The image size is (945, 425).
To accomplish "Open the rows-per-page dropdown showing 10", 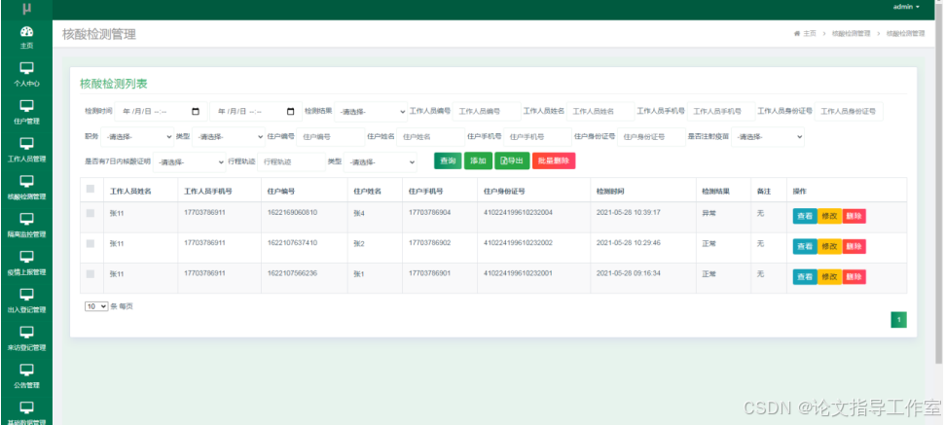I will point(96,306).
